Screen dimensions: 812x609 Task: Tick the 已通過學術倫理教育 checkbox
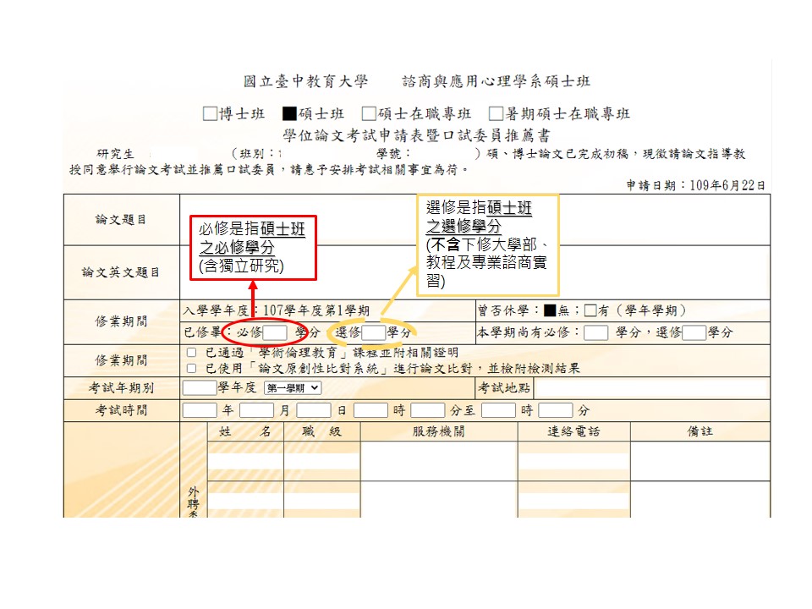coord(191,353)
